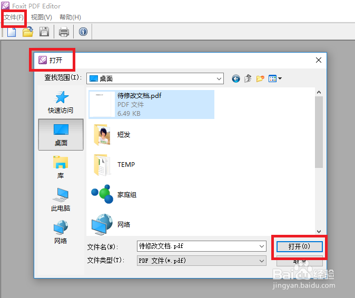
Task: Select 快速访问 in places bar
Action: [x=61, y=102]
